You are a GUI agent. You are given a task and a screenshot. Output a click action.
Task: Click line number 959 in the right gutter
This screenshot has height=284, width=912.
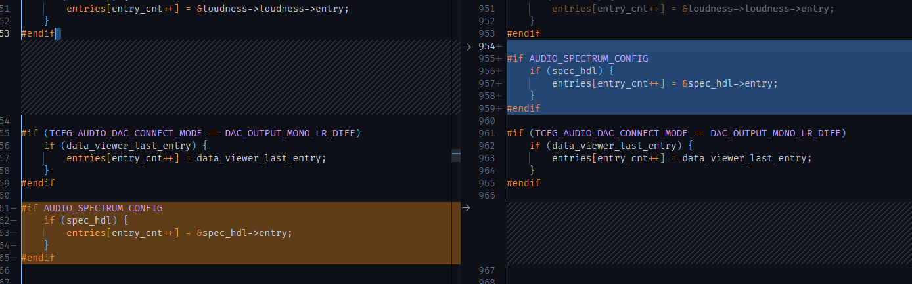(487, 108)
